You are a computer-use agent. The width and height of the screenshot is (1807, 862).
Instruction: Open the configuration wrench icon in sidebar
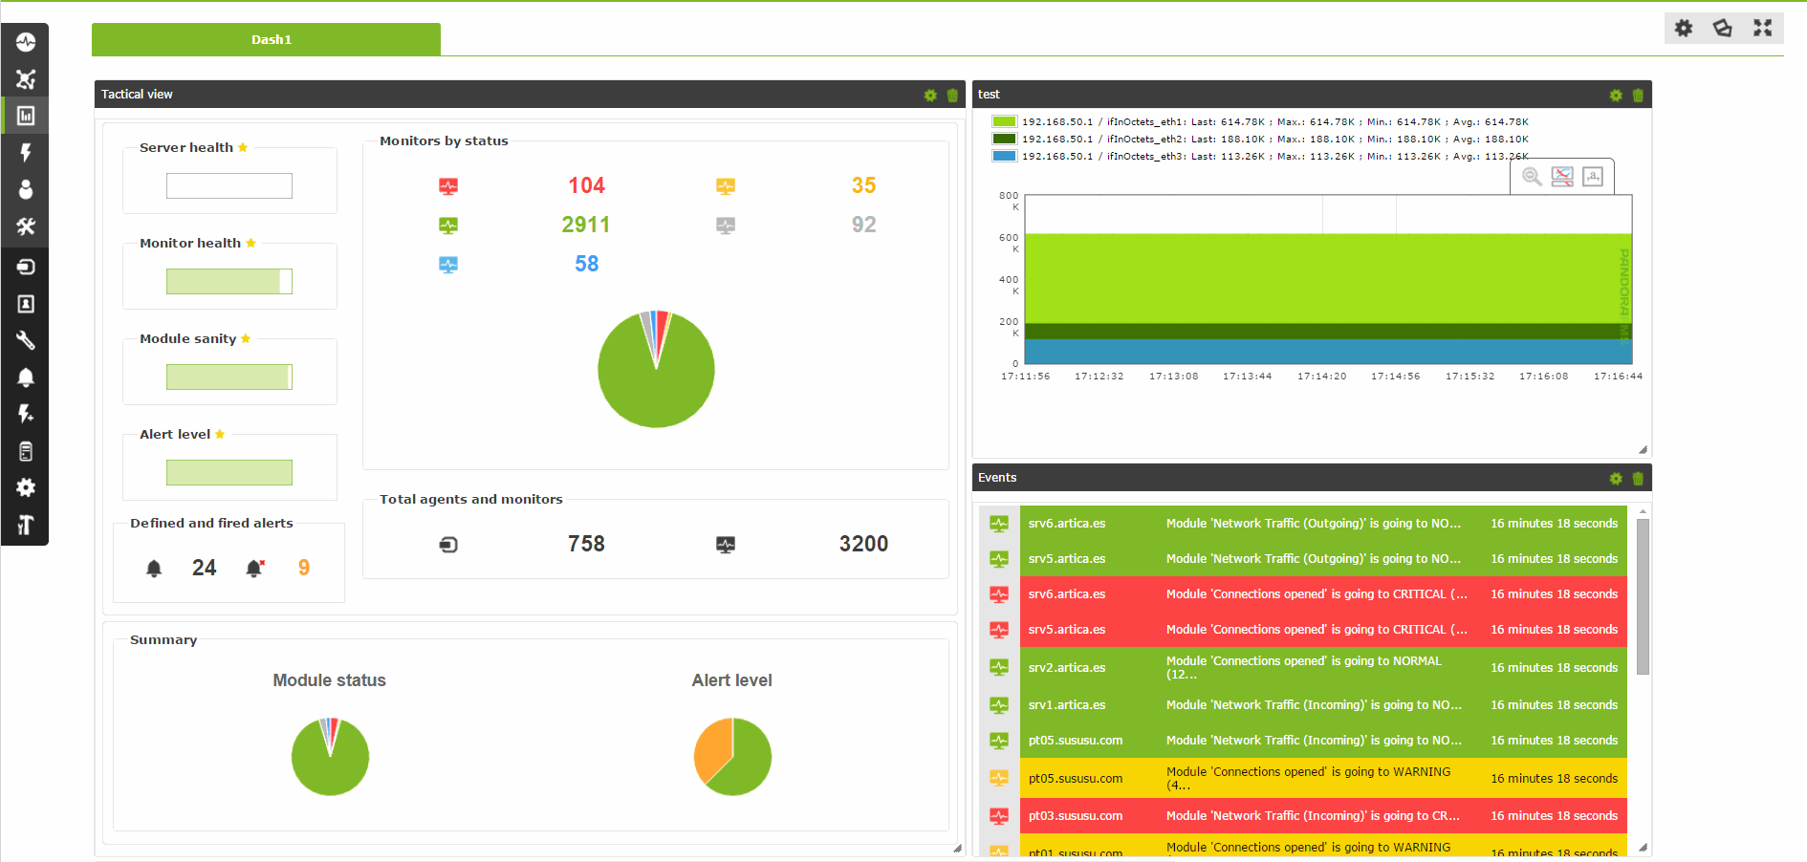pyautogui.click(x=26, y=340)
